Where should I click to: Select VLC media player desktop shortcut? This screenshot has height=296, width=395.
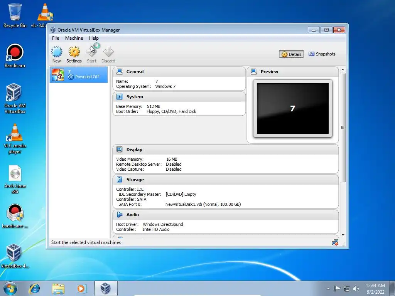pyautogui.click(x=15, y=139)
